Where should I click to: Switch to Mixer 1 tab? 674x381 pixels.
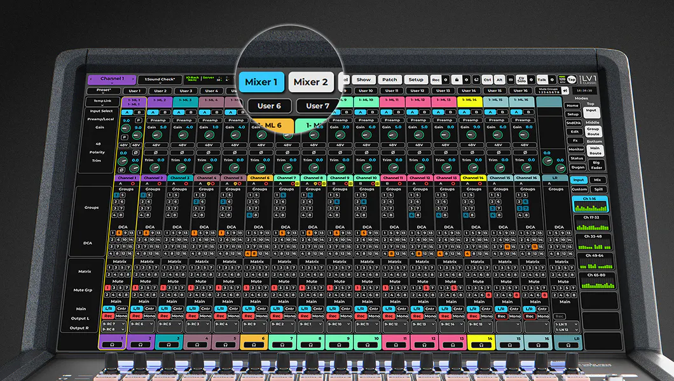pyautogui.click(x=261, y=82)
